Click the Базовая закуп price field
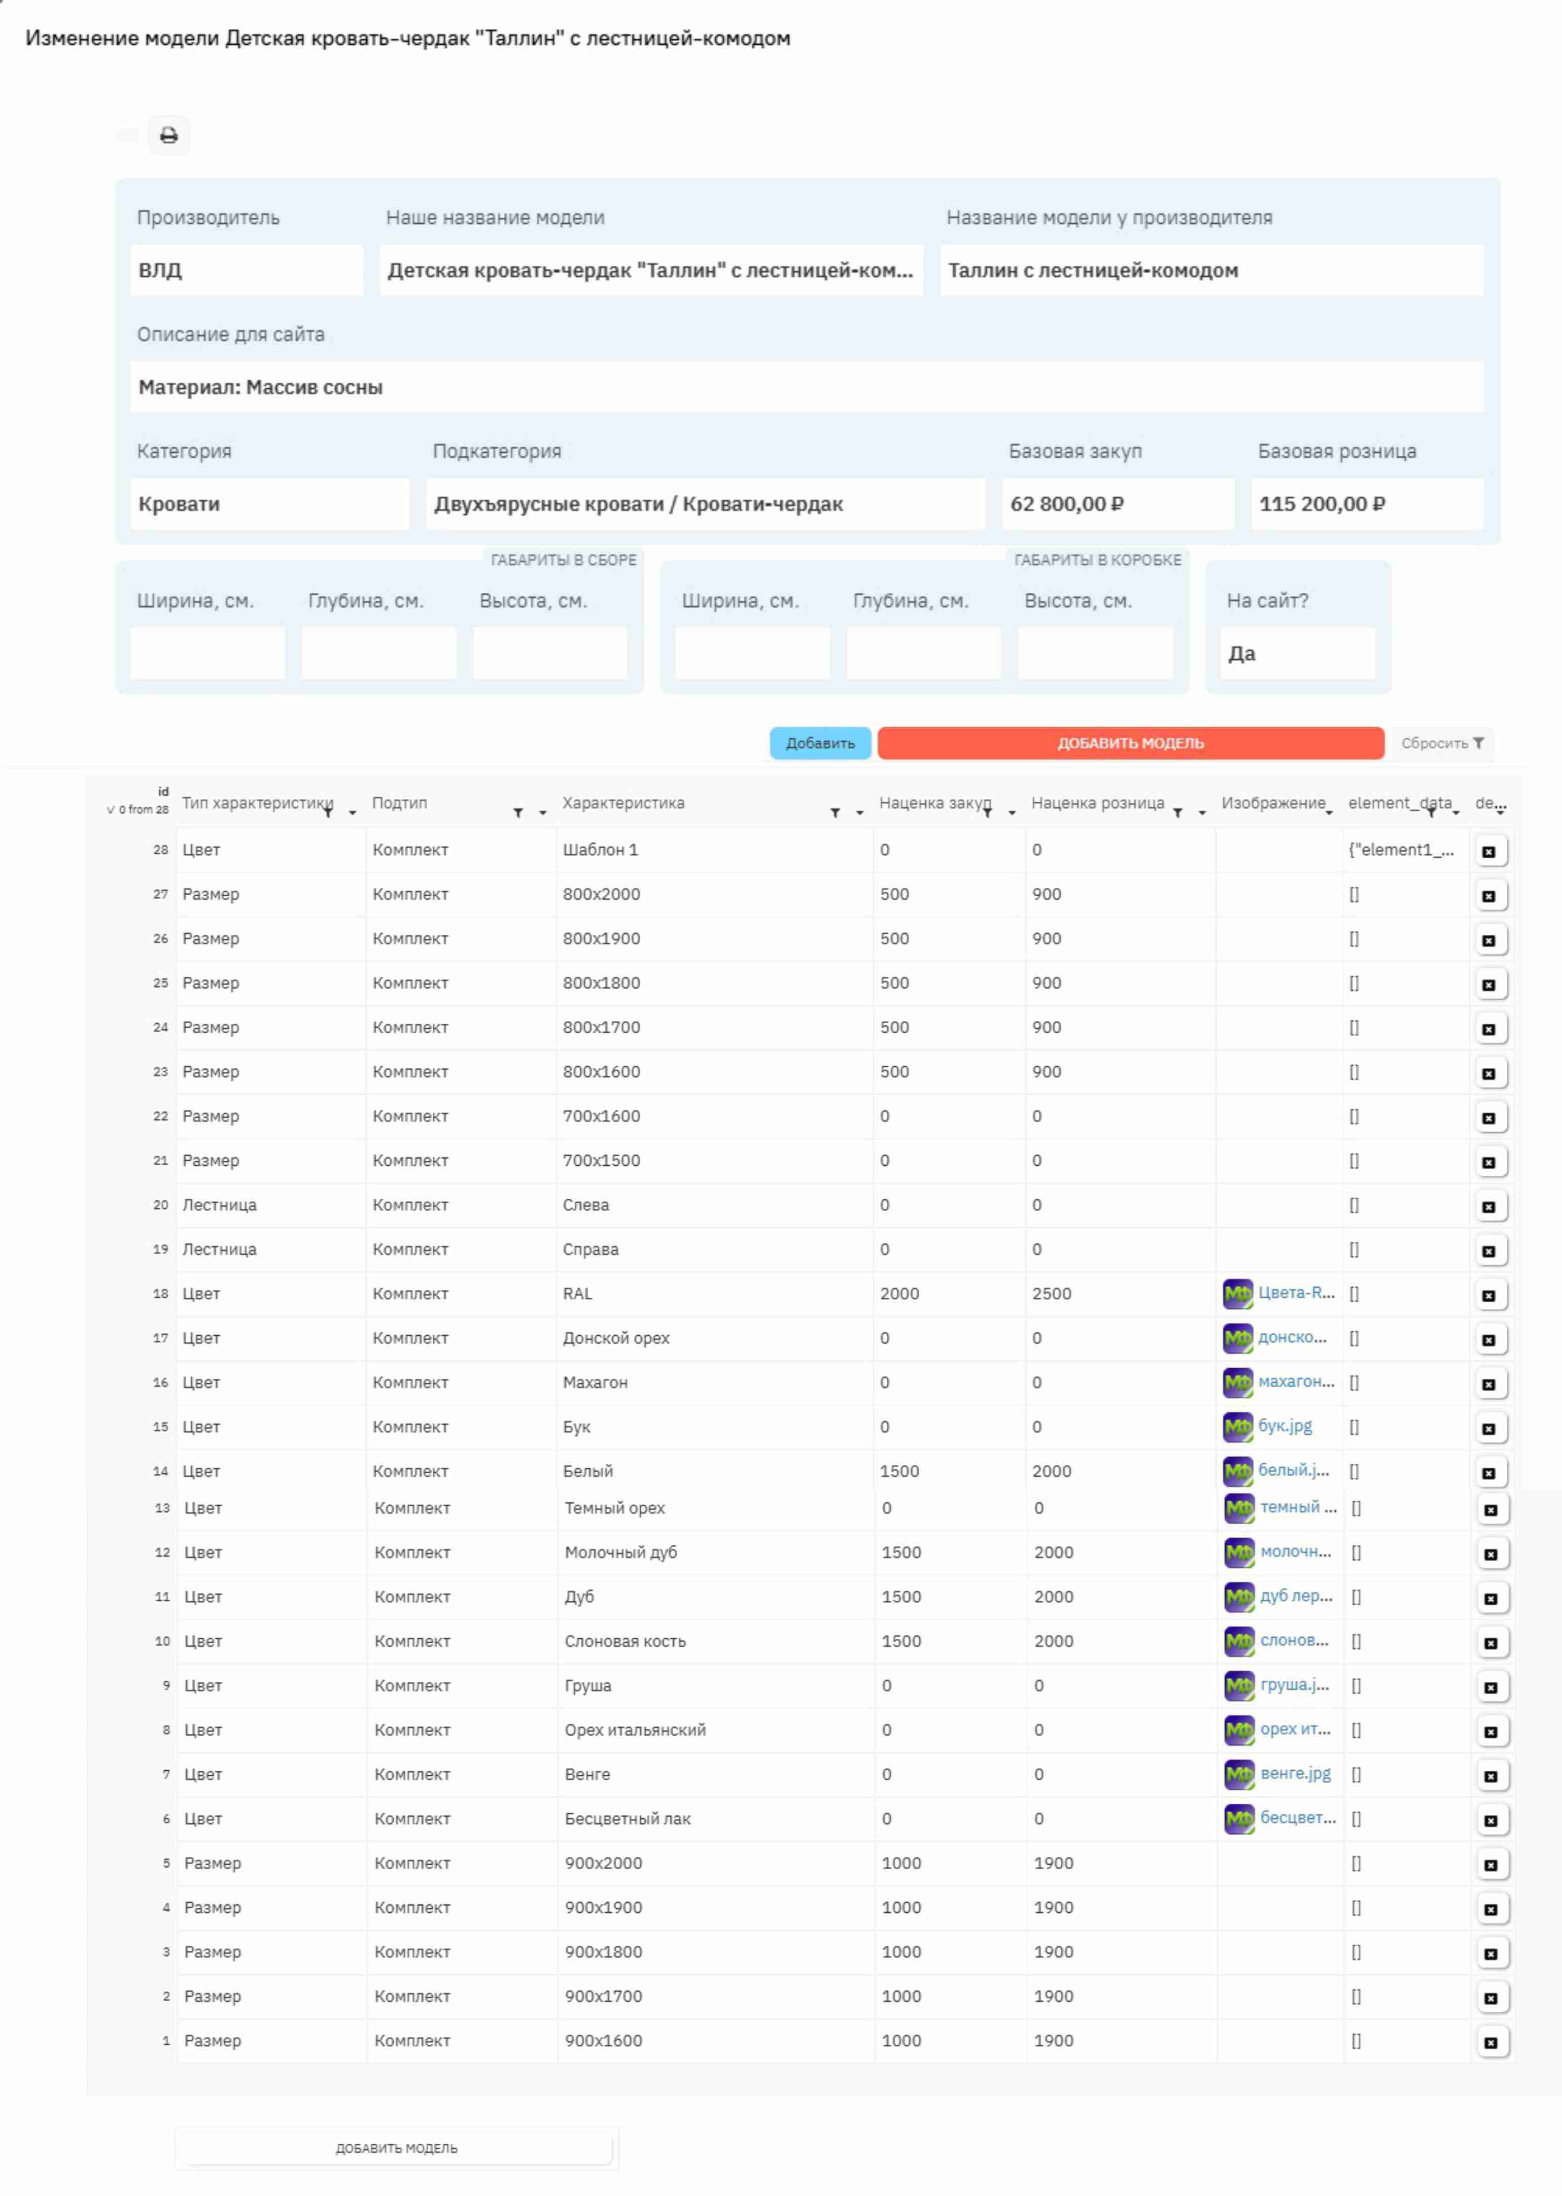 coord(1118,503)
